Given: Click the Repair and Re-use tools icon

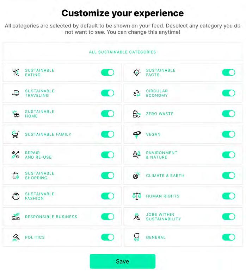Looking at the screenshot, I should [x=16, y=155].
